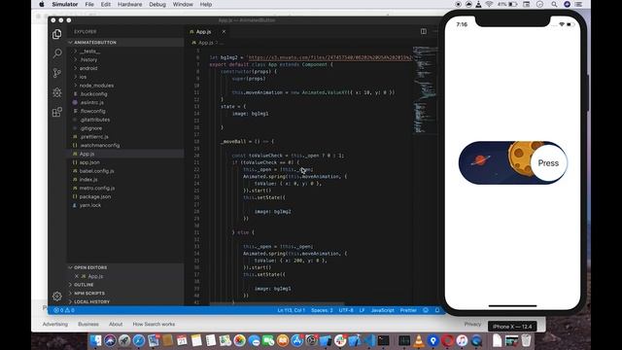The height and width of the screenshot is (350, 622).
Task: Open yarn.lock in the file explorer
Action: pos(125,205)
